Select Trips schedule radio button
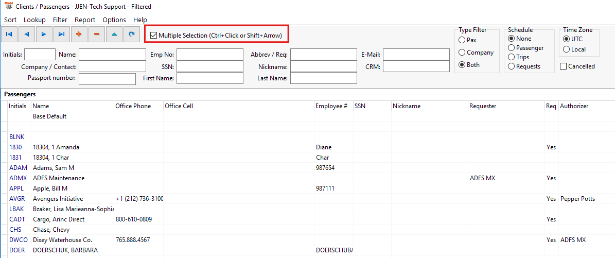 [x=511, y=57]
